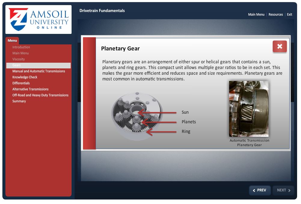Click the Planetary Gear heading
Viewport: 301px width, 204px height.
point(120,49)
